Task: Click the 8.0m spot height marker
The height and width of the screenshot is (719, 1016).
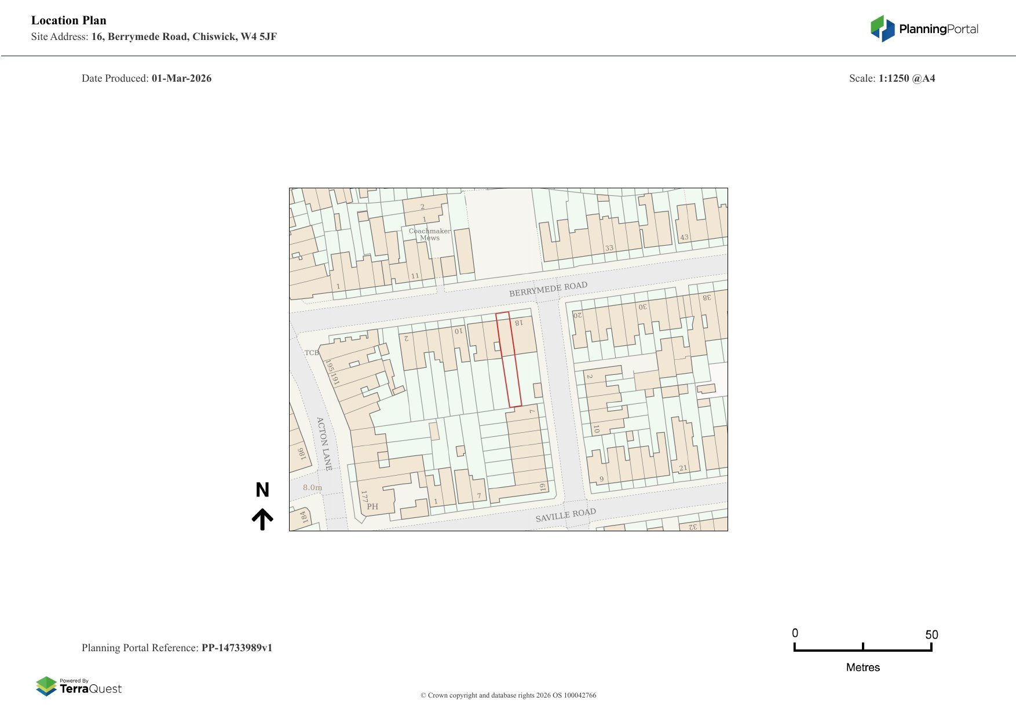Action: [x=312, y=487]
